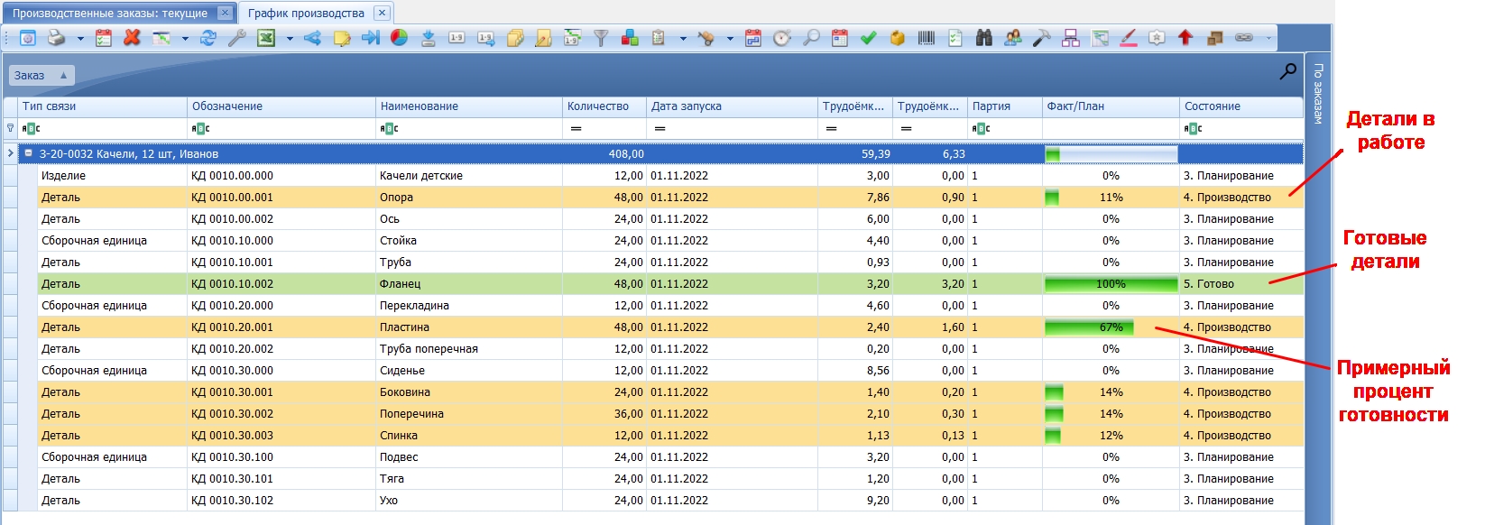Click the Наименование filter input field
Image resolution: width=1485 pixels, height=525 pixels.
[x=469, y=129]
